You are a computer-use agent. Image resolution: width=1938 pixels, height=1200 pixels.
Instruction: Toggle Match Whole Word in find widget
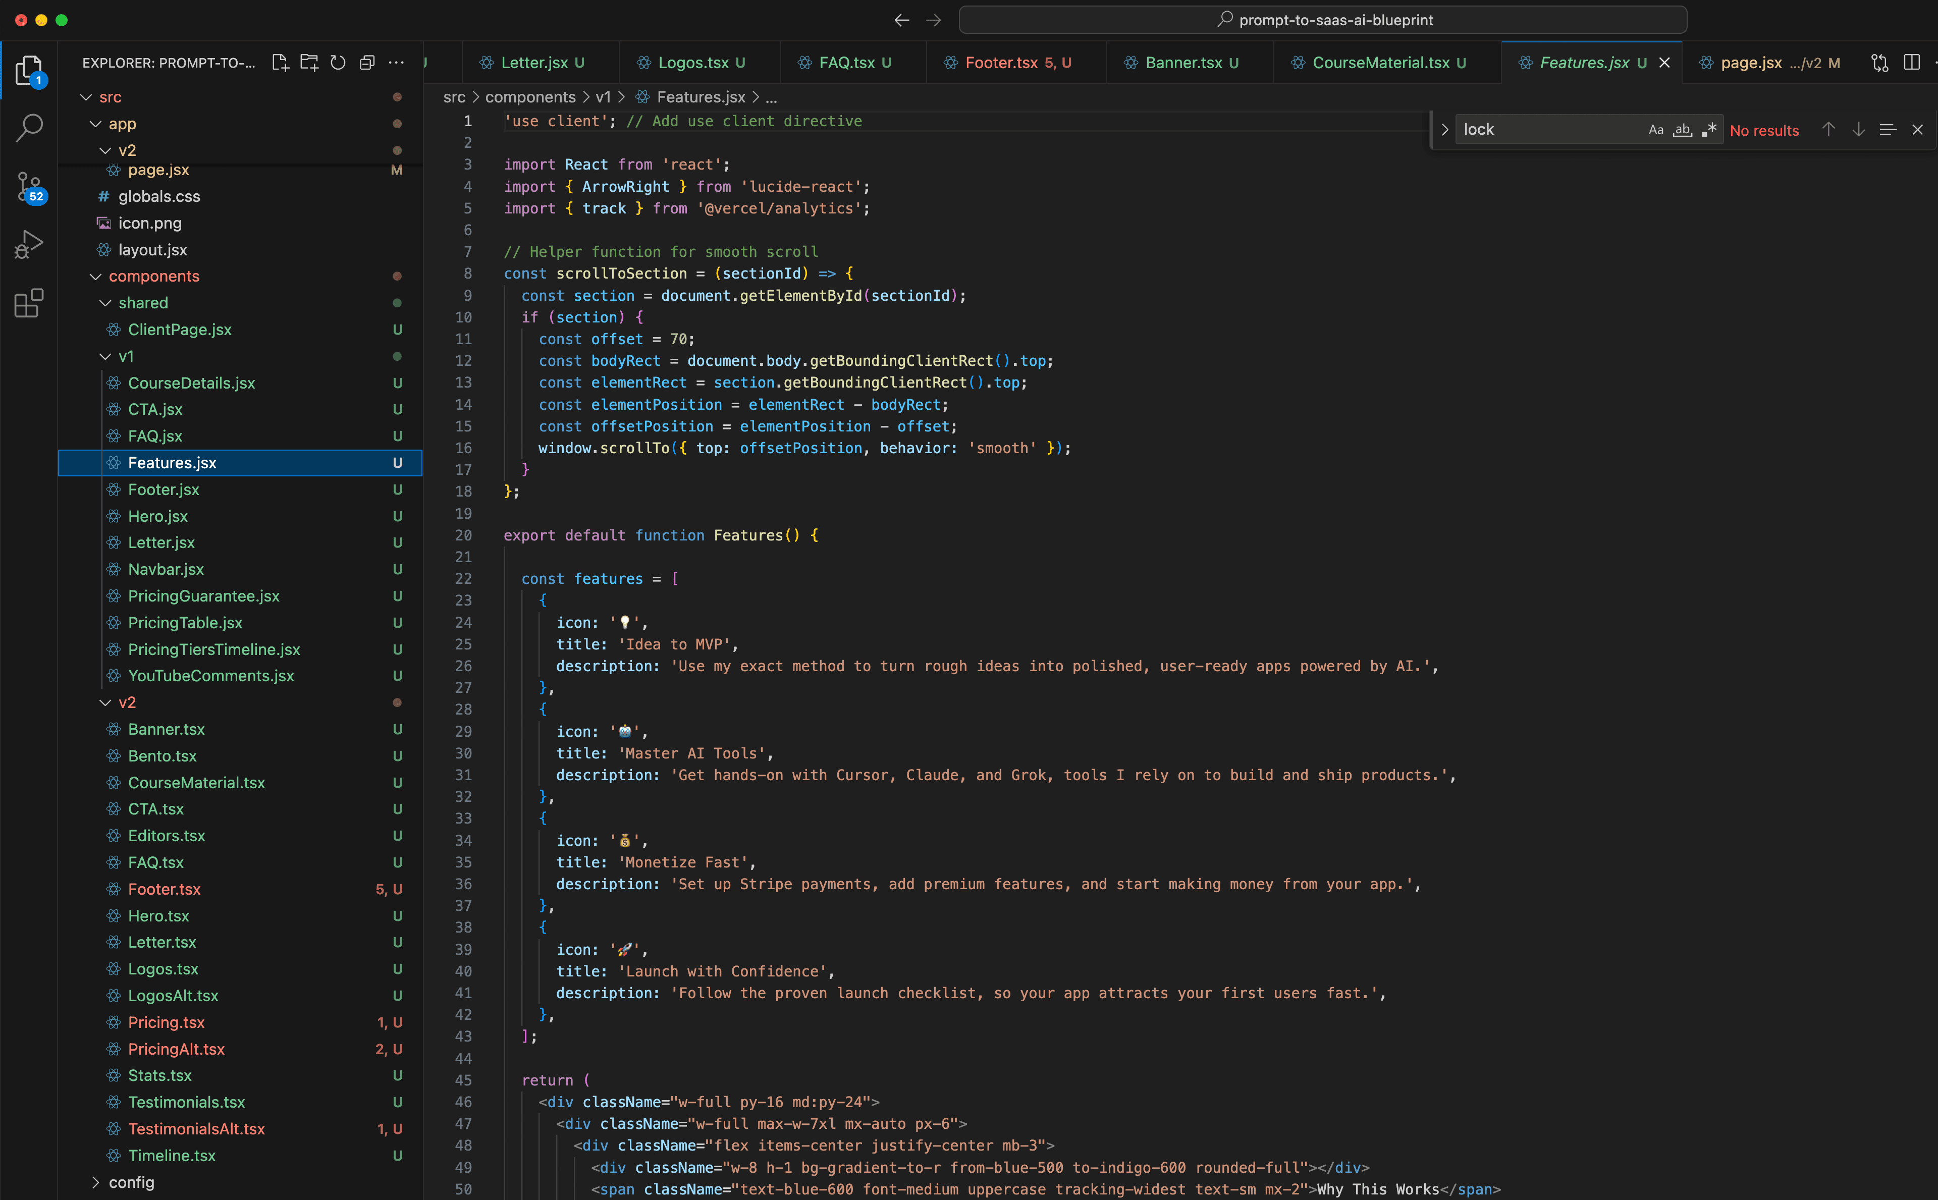pyautogui.click(x=1683, y=129)
